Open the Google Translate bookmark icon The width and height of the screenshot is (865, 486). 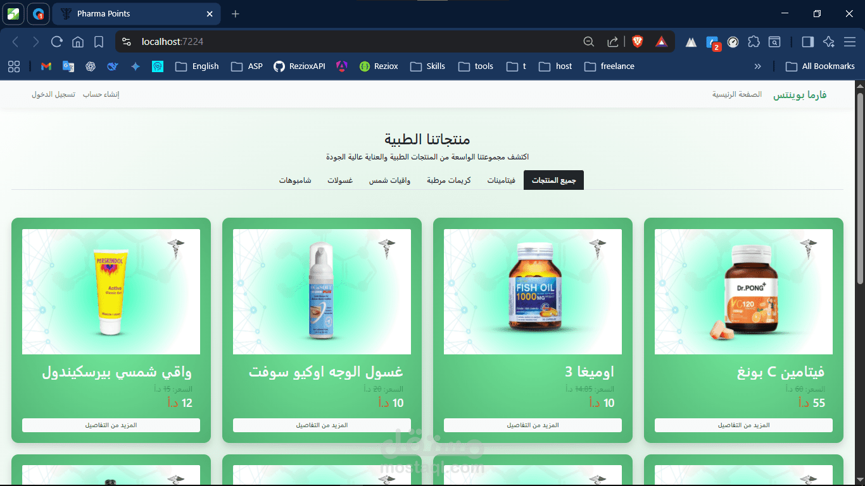68,66
